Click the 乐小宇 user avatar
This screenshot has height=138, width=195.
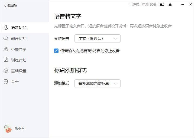click(x=8, y=129)
